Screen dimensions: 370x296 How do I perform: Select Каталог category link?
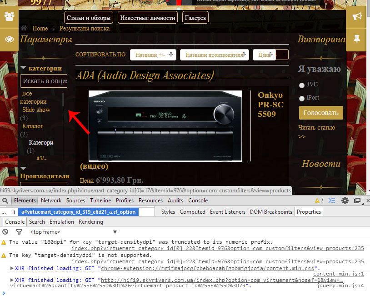tap(33, 126)
